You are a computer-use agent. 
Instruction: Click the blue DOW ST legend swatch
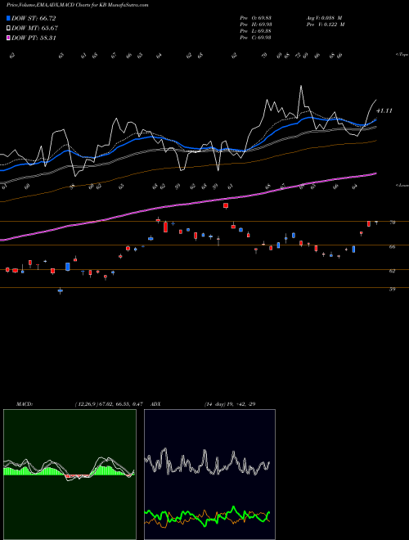[x=8, y=18]
